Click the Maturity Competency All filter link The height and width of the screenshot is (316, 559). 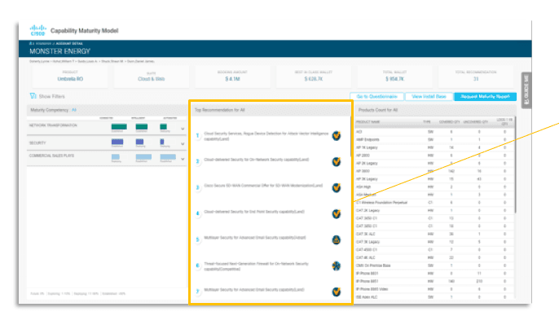click(x=74, y=110)
